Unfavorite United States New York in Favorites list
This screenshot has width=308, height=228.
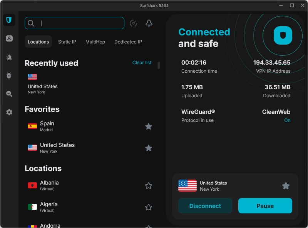(x=149, y=148)
